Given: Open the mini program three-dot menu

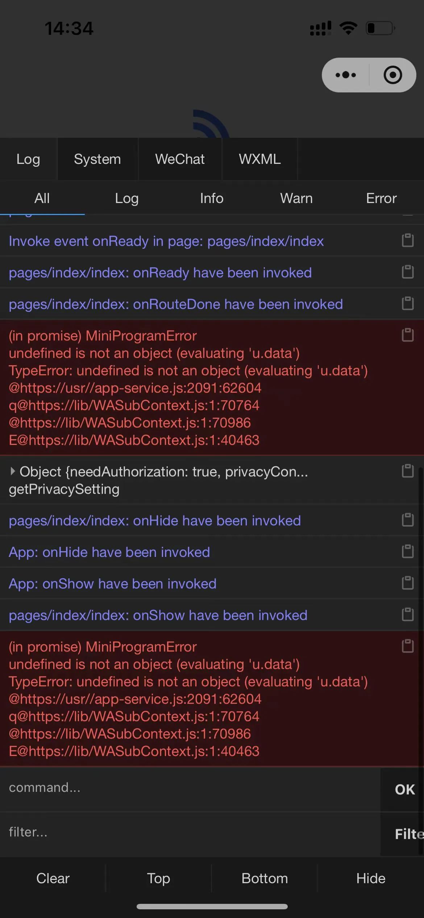Looking at the screenshot, I should (x=345, y=75).
